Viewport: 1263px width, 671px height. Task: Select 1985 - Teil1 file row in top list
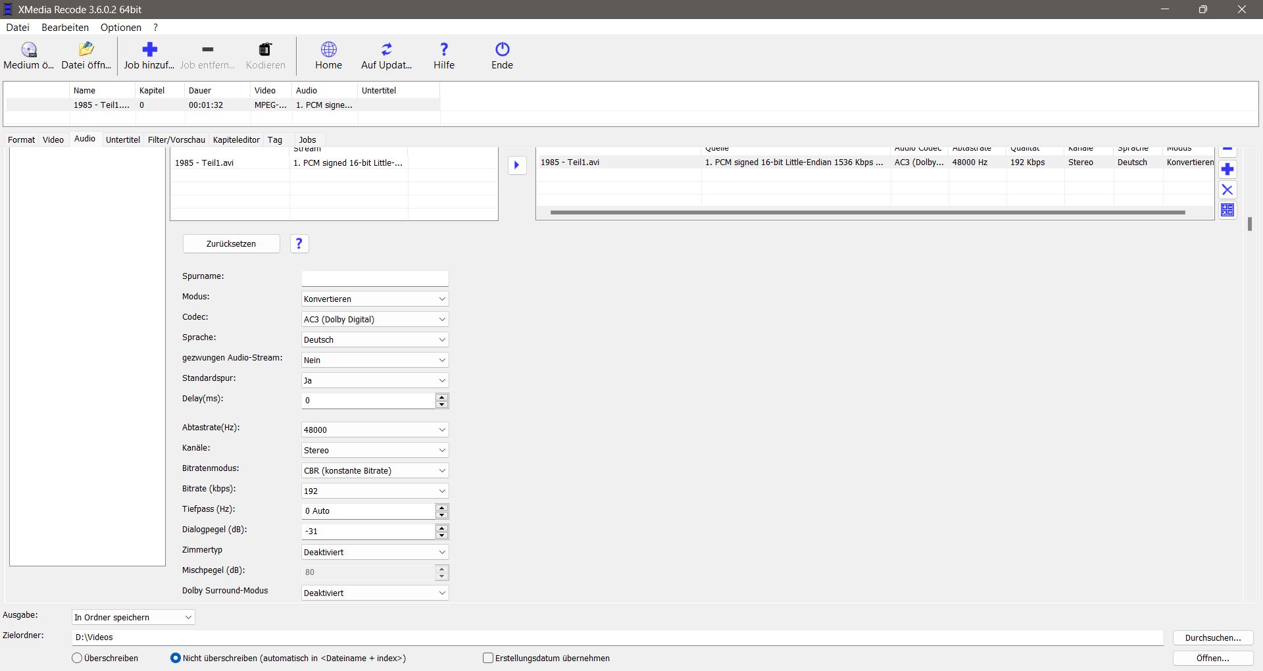(x=223, y=105)
